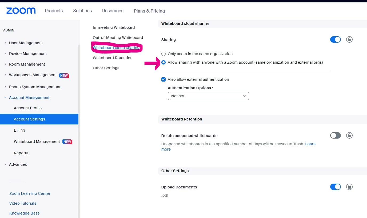The width and height of the screenshot is (367, 218).
Task: Open Billing page
Action: 19,130
